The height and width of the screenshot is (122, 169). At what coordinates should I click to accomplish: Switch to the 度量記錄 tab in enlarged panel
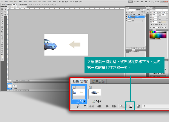[x=98, y=81]
